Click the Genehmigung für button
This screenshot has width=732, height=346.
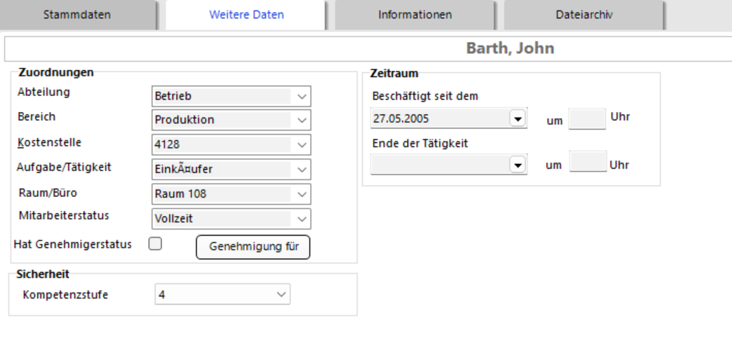(x=253, y=247)
